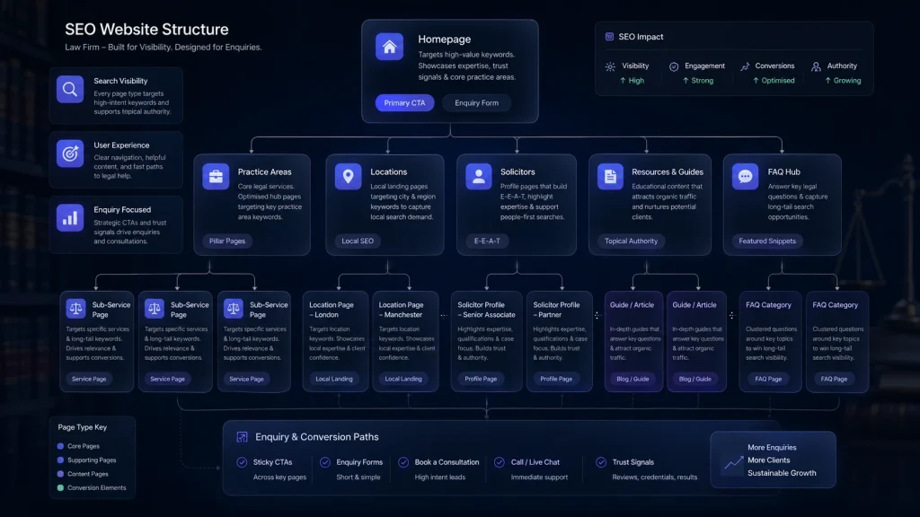Click the Authority person icon
The width and height of the screenshot is (920, 517).
(816, 66)
